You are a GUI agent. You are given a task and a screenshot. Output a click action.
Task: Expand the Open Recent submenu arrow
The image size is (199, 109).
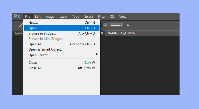[97, 54]
